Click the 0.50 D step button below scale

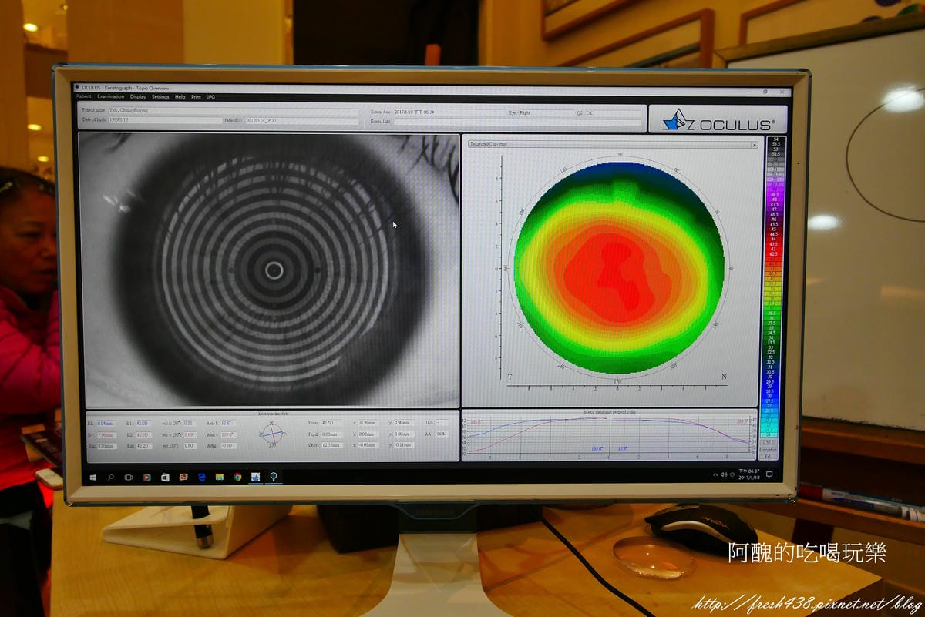coord(769,442)
